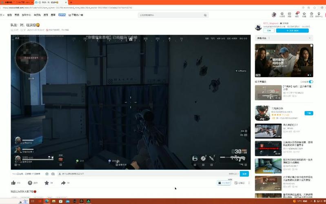
Task: Open the more options menu below the video
Action: coord(249,183)
